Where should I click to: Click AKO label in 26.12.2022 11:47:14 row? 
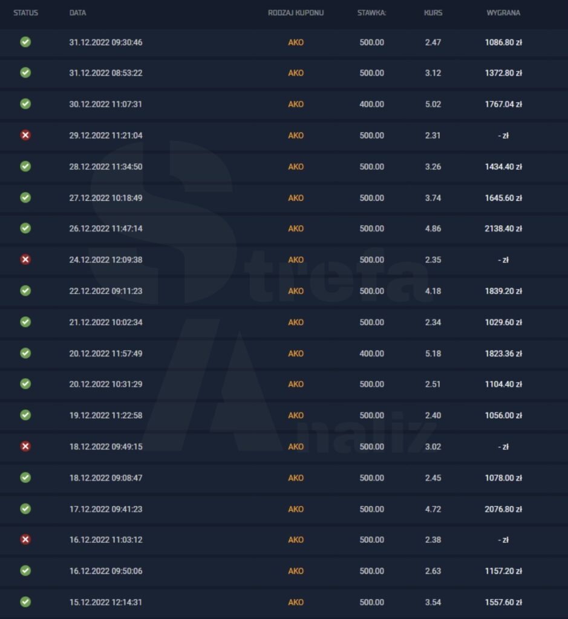coord(296,228)
